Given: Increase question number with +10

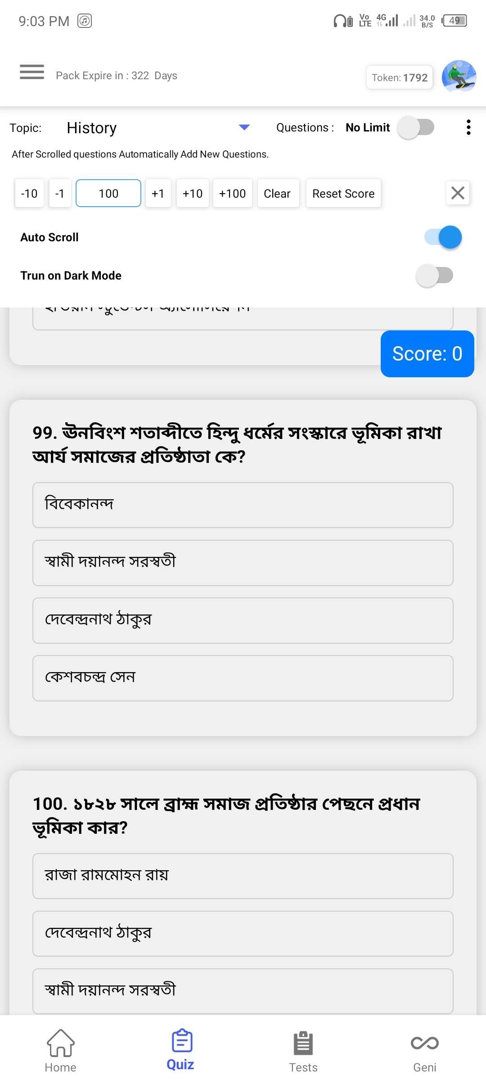Looking at the screenshot, I should click(193, 194).
